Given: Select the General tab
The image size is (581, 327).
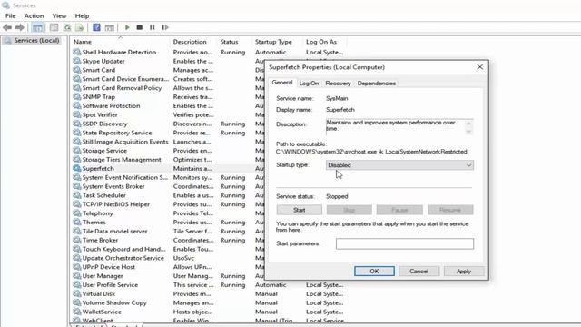Looking at the screenshot, I should coord(282,83).
